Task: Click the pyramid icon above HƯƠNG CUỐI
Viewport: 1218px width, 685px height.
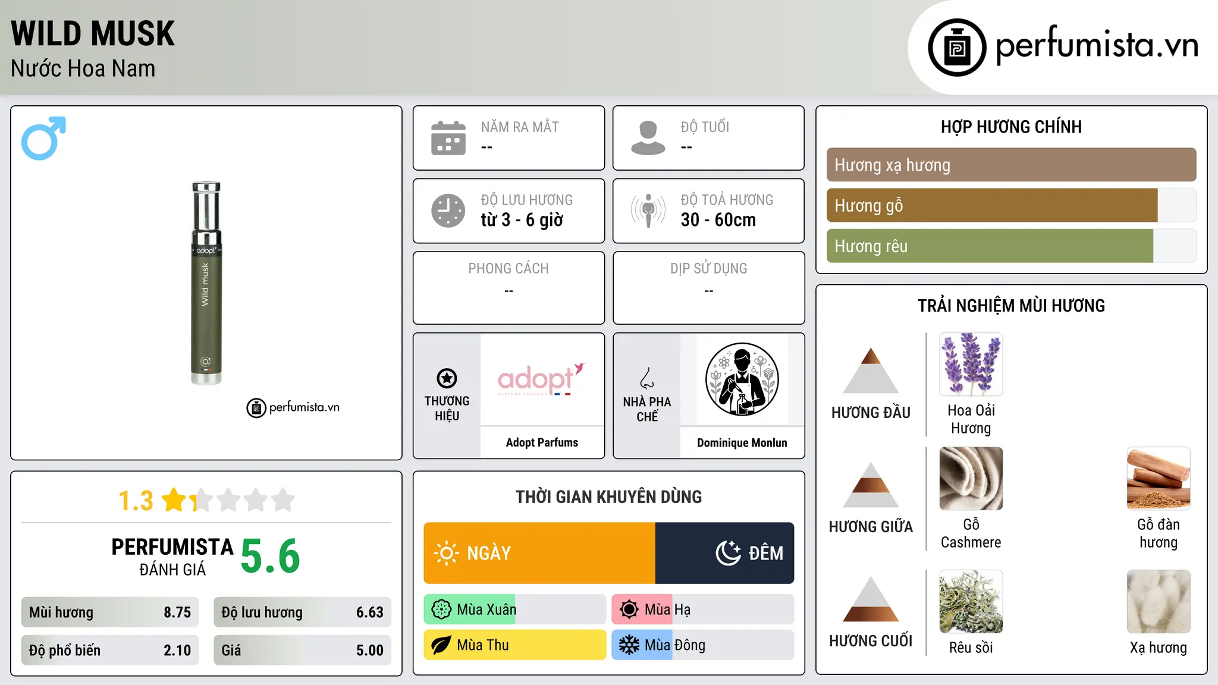Action: [871, 599]
